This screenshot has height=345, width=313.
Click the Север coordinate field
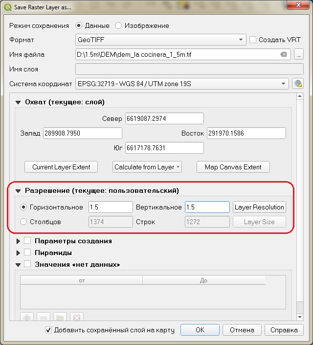pos(164,118)
